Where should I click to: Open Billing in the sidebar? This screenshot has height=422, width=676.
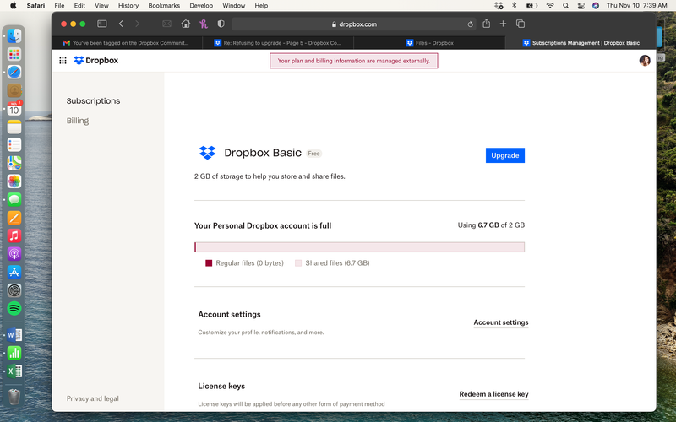coord(78,121)
